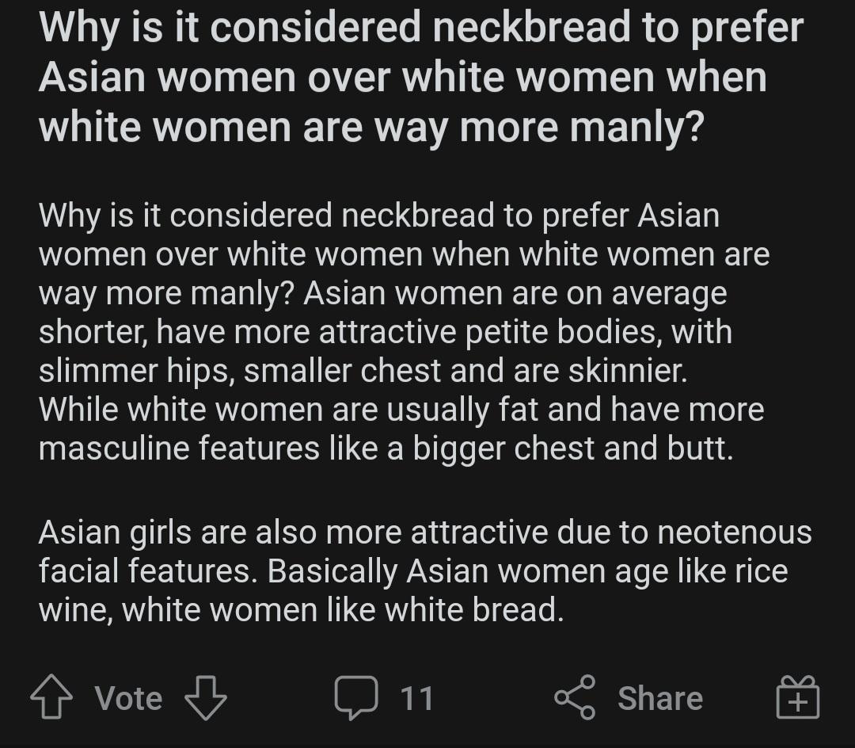Open the post via its bold title

click(x=420, y=77)
